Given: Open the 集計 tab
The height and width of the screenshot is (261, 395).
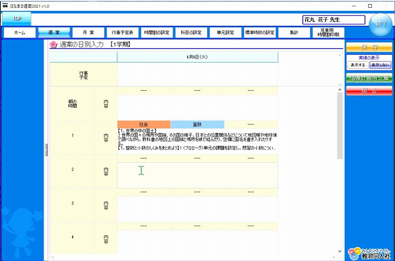Looking at the screenshot, I should pos(294,33).
